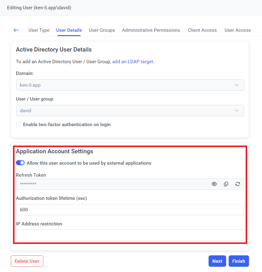262x272 pixels.
Task: Open the User / User group dropdown
Action: click(130, 111)
